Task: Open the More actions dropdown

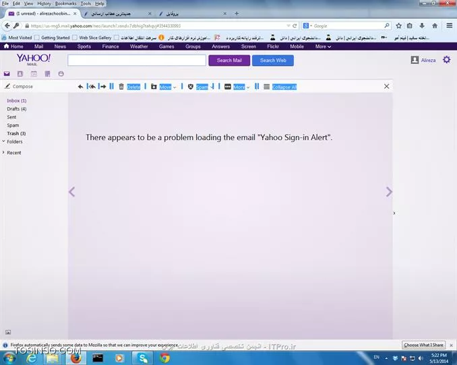Action: tap(248, 88)
